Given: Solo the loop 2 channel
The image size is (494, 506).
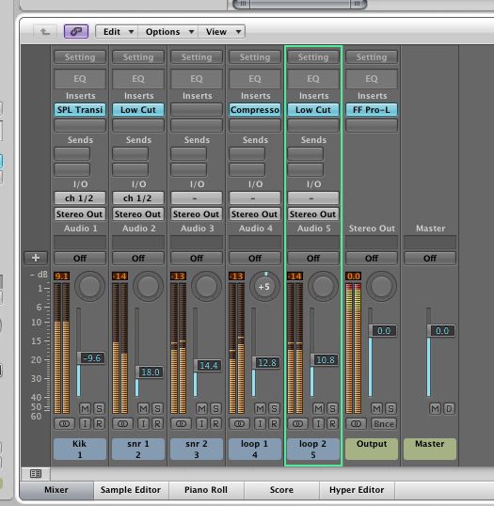Looking at the screenshot, I should (332, 408).
